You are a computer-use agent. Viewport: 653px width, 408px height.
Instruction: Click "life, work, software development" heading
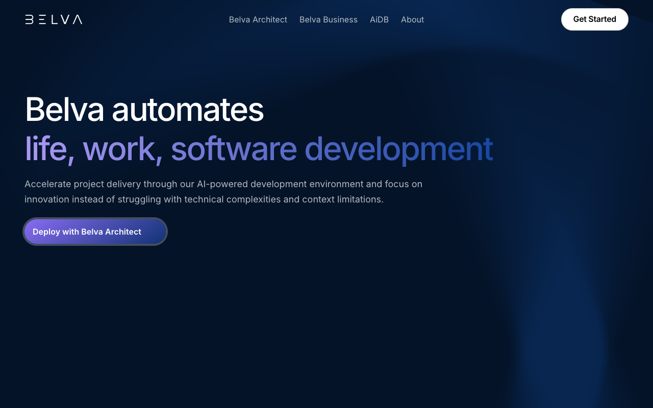coord(259,148)
